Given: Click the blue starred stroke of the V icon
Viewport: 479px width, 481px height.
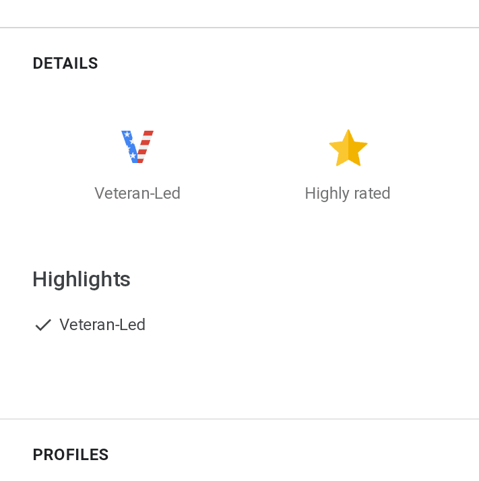Looking at the screenshot, I should [x=129, y=146].
